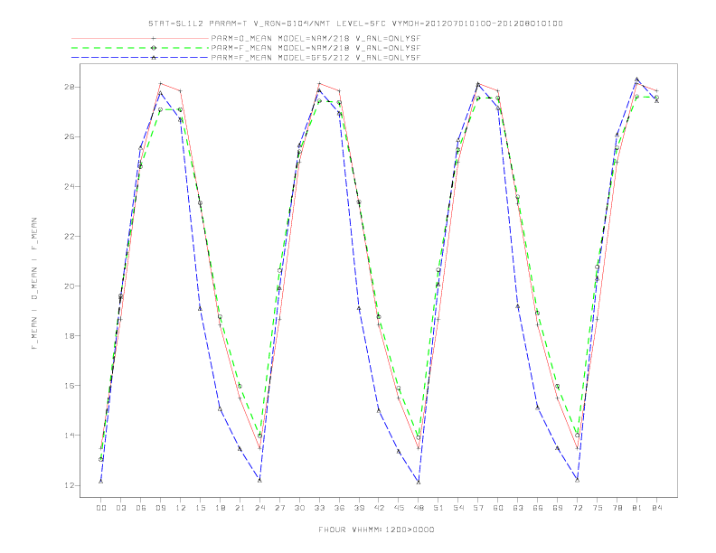Screen dimensions: 716x553
Task: Click x-axis forecast hour label 84
Action: pos(656,508)
